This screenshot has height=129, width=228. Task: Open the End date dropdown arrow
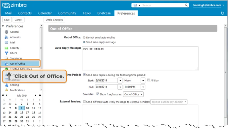tap(120, 87)
